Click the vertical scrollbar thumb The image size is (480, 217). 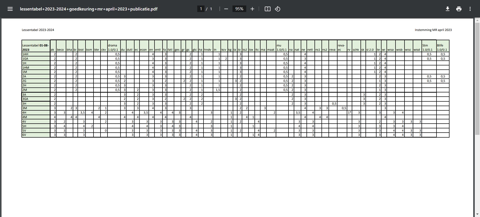click(477, 79)
